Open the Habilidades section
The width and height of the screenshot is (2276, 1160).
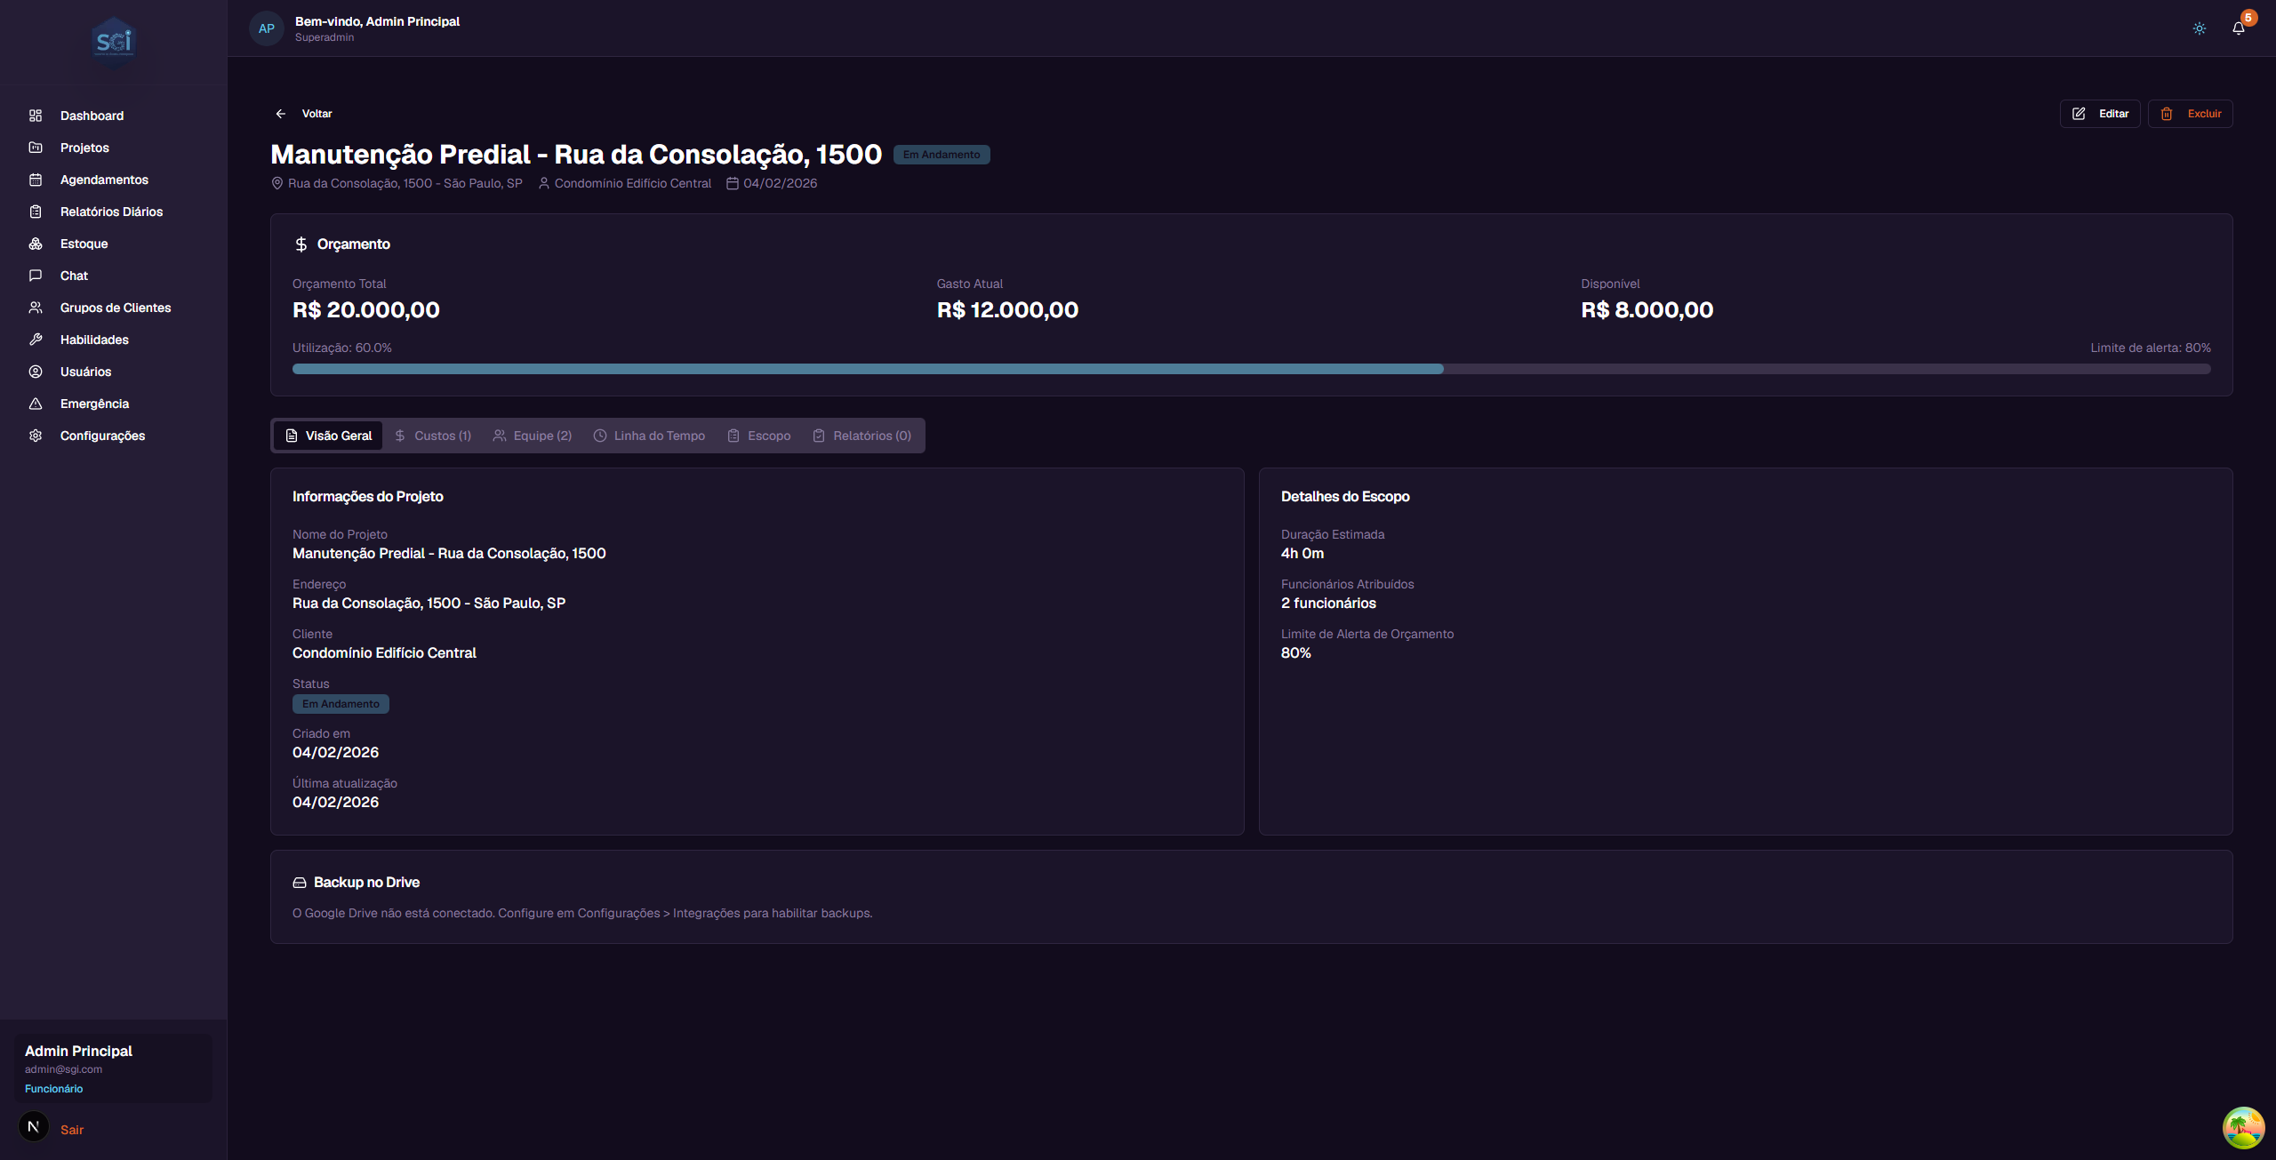point(94,340)
